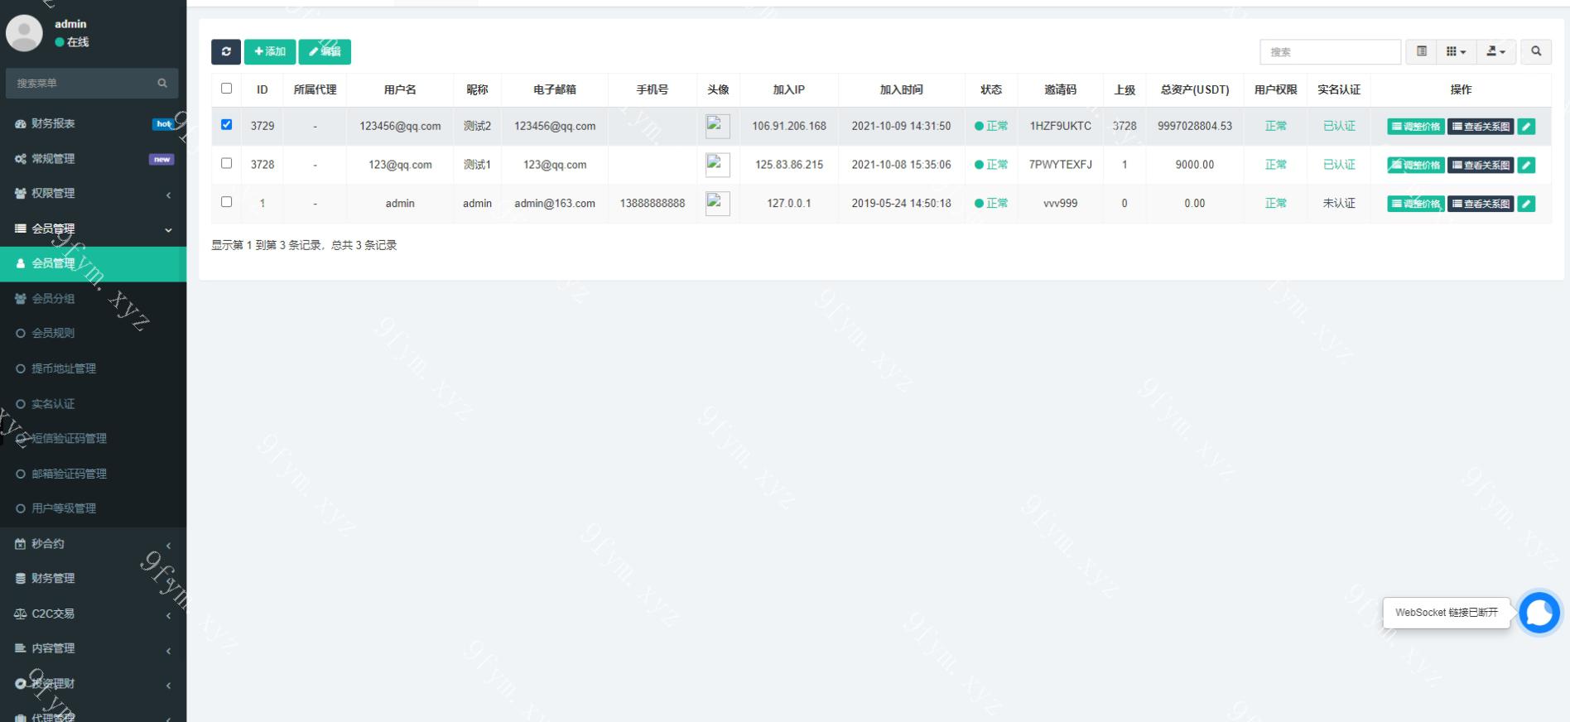Collapse the 会员管理 parent menu

[x=93, y=229]
